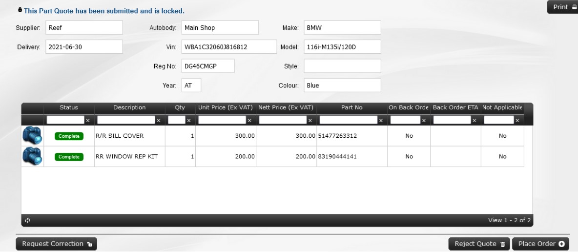
Task: Clear the Status filter with its x
Action: (x=88, y=120)
